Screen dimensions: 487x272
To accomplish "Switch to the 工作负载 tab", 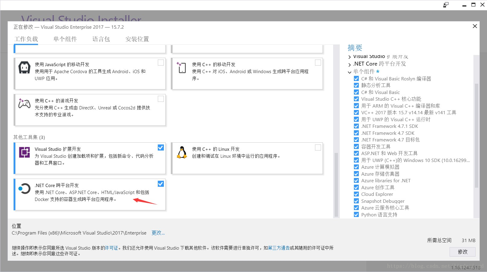I will pyautogui.click(x=26, y=39).
